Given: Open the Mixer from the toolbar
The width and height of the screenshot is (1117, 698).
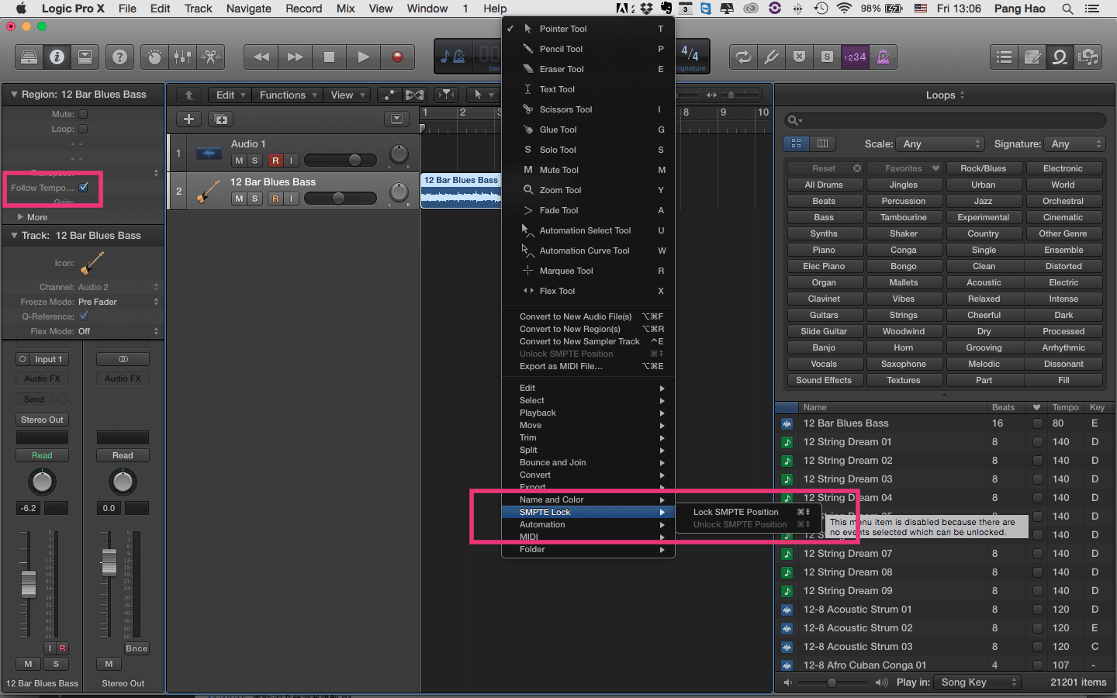Looking at the screenshot, I should pos(183,57).
